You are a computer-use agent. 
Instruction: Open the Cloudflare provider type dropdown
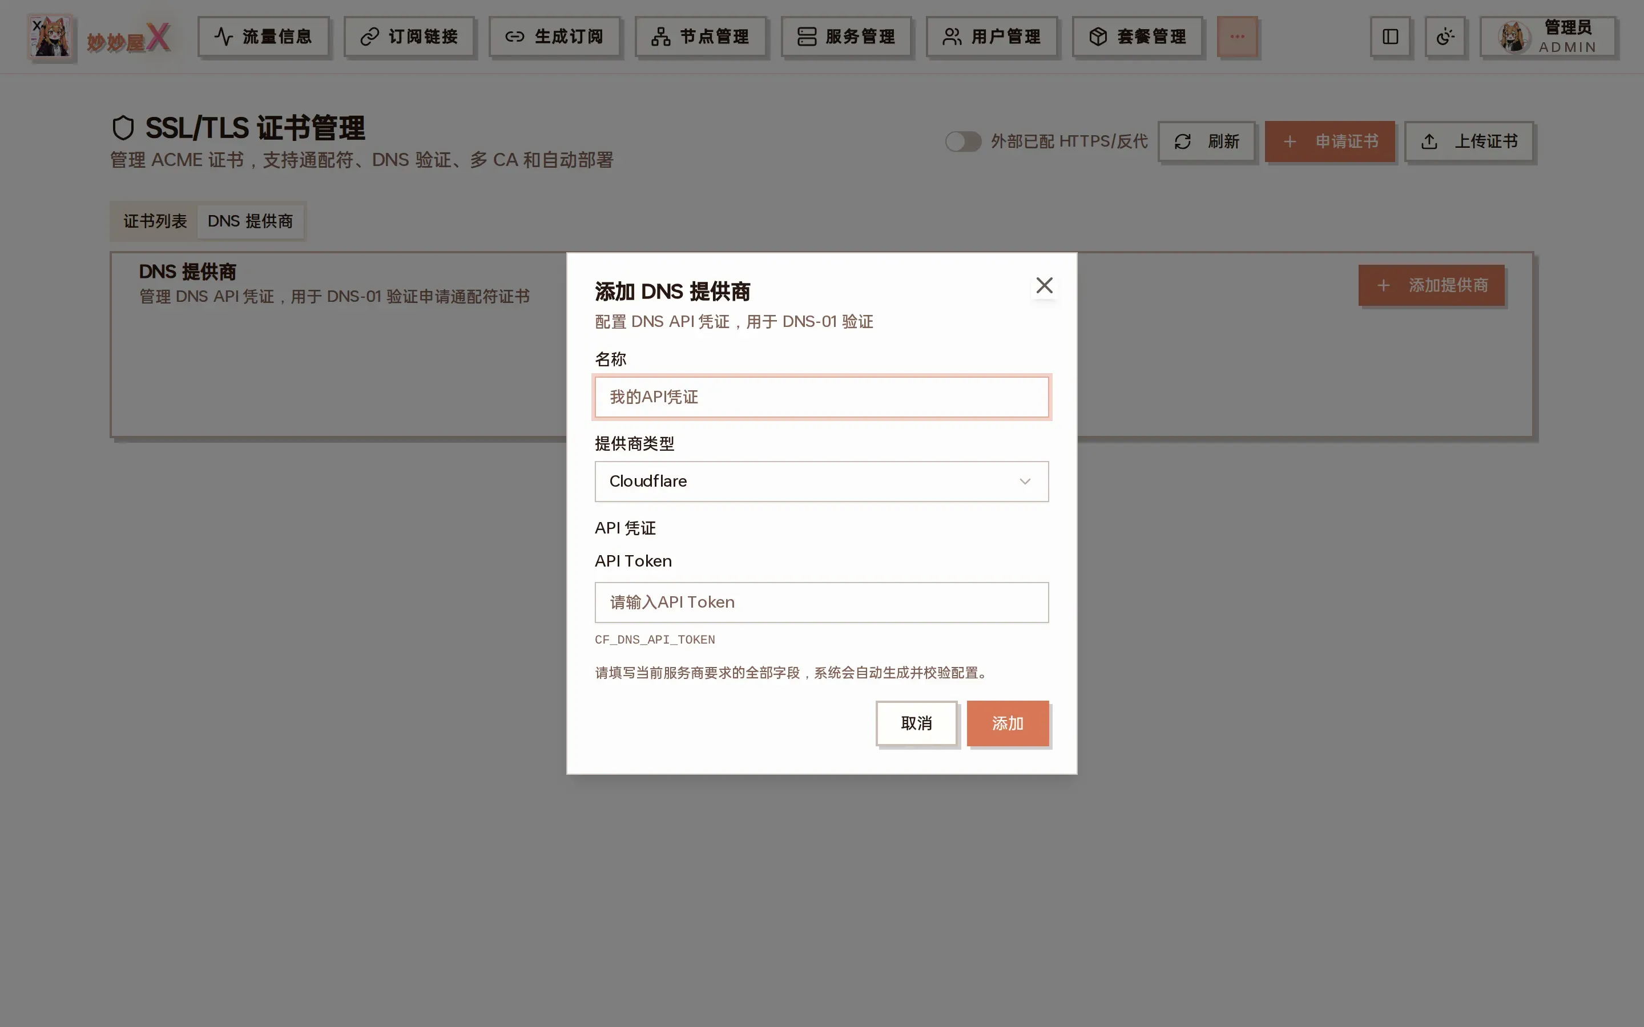[821, 481]
